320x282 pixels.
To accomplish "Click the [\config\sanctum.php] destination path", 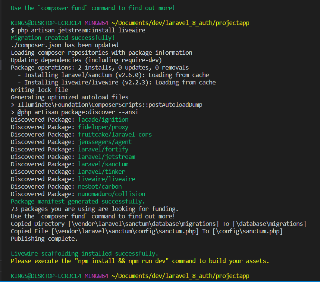I will 248,231.
